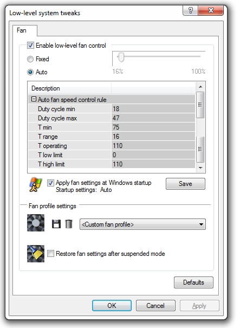Image resolution: width=240 pixels, height=328 pixels.
Task: Click the trash can delete profile icon
Action: point(69,224)
